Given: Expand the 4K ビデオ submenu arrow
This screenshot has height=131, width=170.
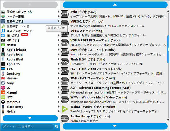Looking at the screenshot, I should click(x=58, y=35).
